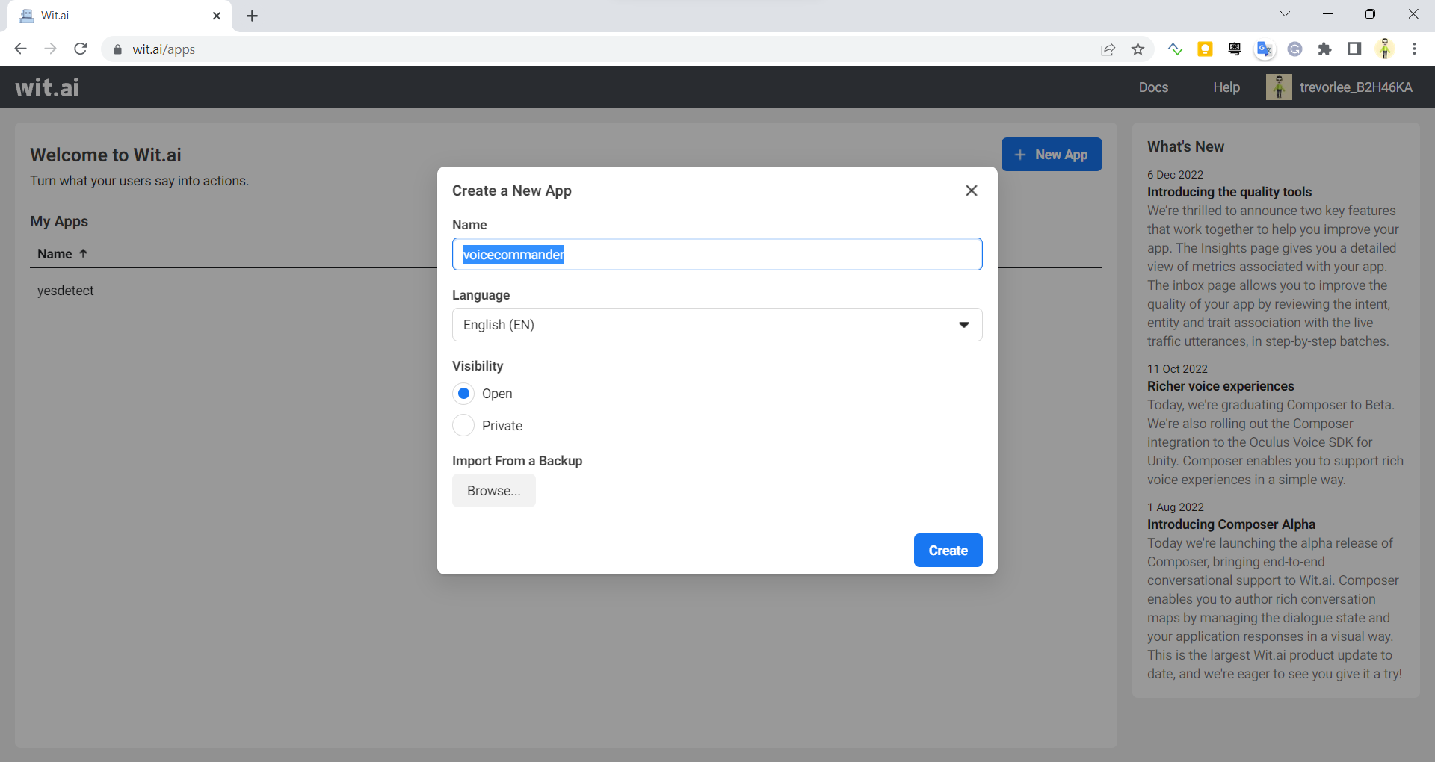The height and width of the screenshot is (762, 1435).
Task: Select the Open visibility radio button
Action: (463, 394)
